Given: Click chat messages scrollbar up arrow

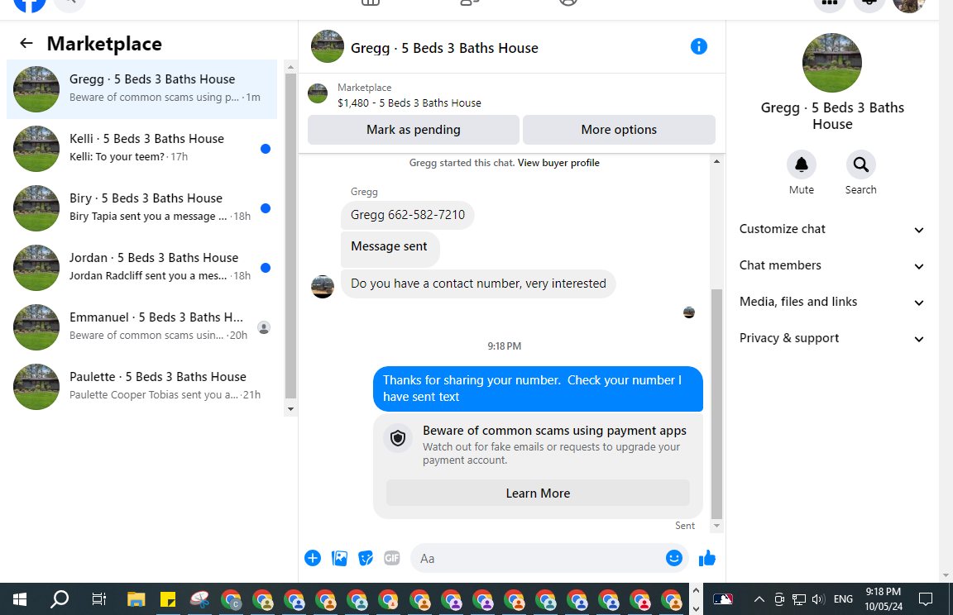Looking at the screenshot, I should click(x=716, y=161).
